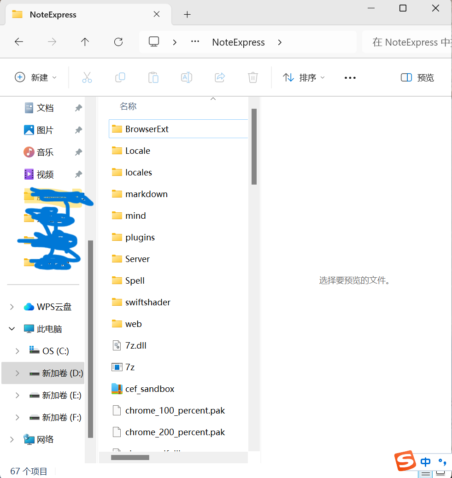Expand 网络 tree node
Image resolution: width=452 pixels, height=478 pixels.
(x=12, y=439)
